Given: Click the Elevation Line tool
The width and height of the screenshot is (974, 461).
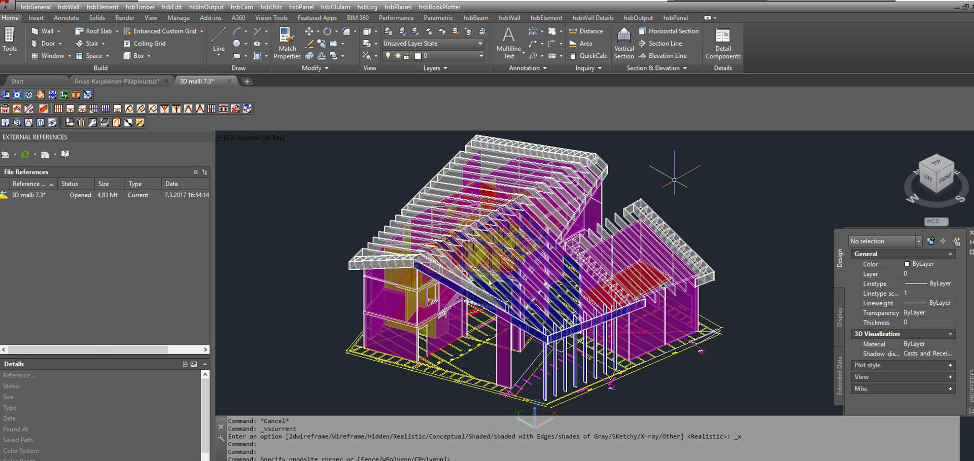Looking at the screenshot, I should [663, 56].
